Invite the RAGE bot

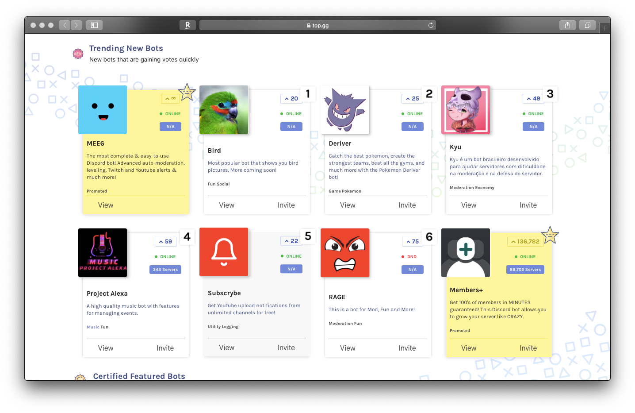pos(407,348)
